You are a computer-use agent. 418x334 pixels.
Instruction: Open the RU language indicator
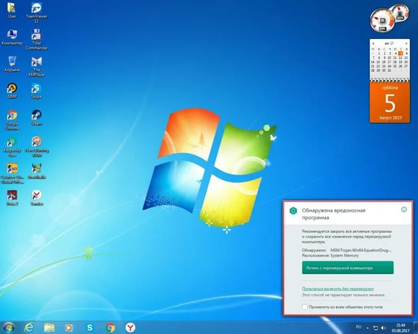358,327
